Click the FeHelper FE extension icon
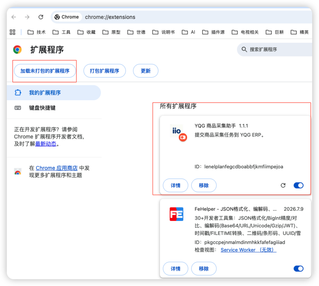Viewport: 319px width, 286px height. [177, 214]
